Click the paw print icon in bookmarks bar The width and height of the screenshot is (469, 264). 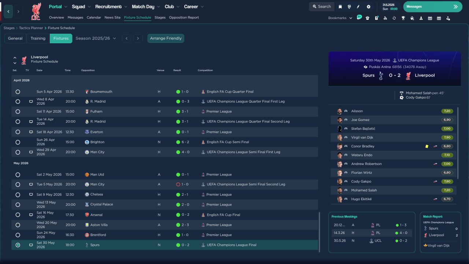tap(412, 18)
